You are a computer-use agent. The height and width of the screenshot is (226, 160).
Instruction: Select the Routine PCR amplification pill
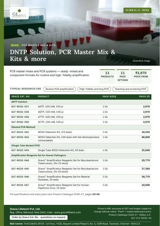pos(59,89)
